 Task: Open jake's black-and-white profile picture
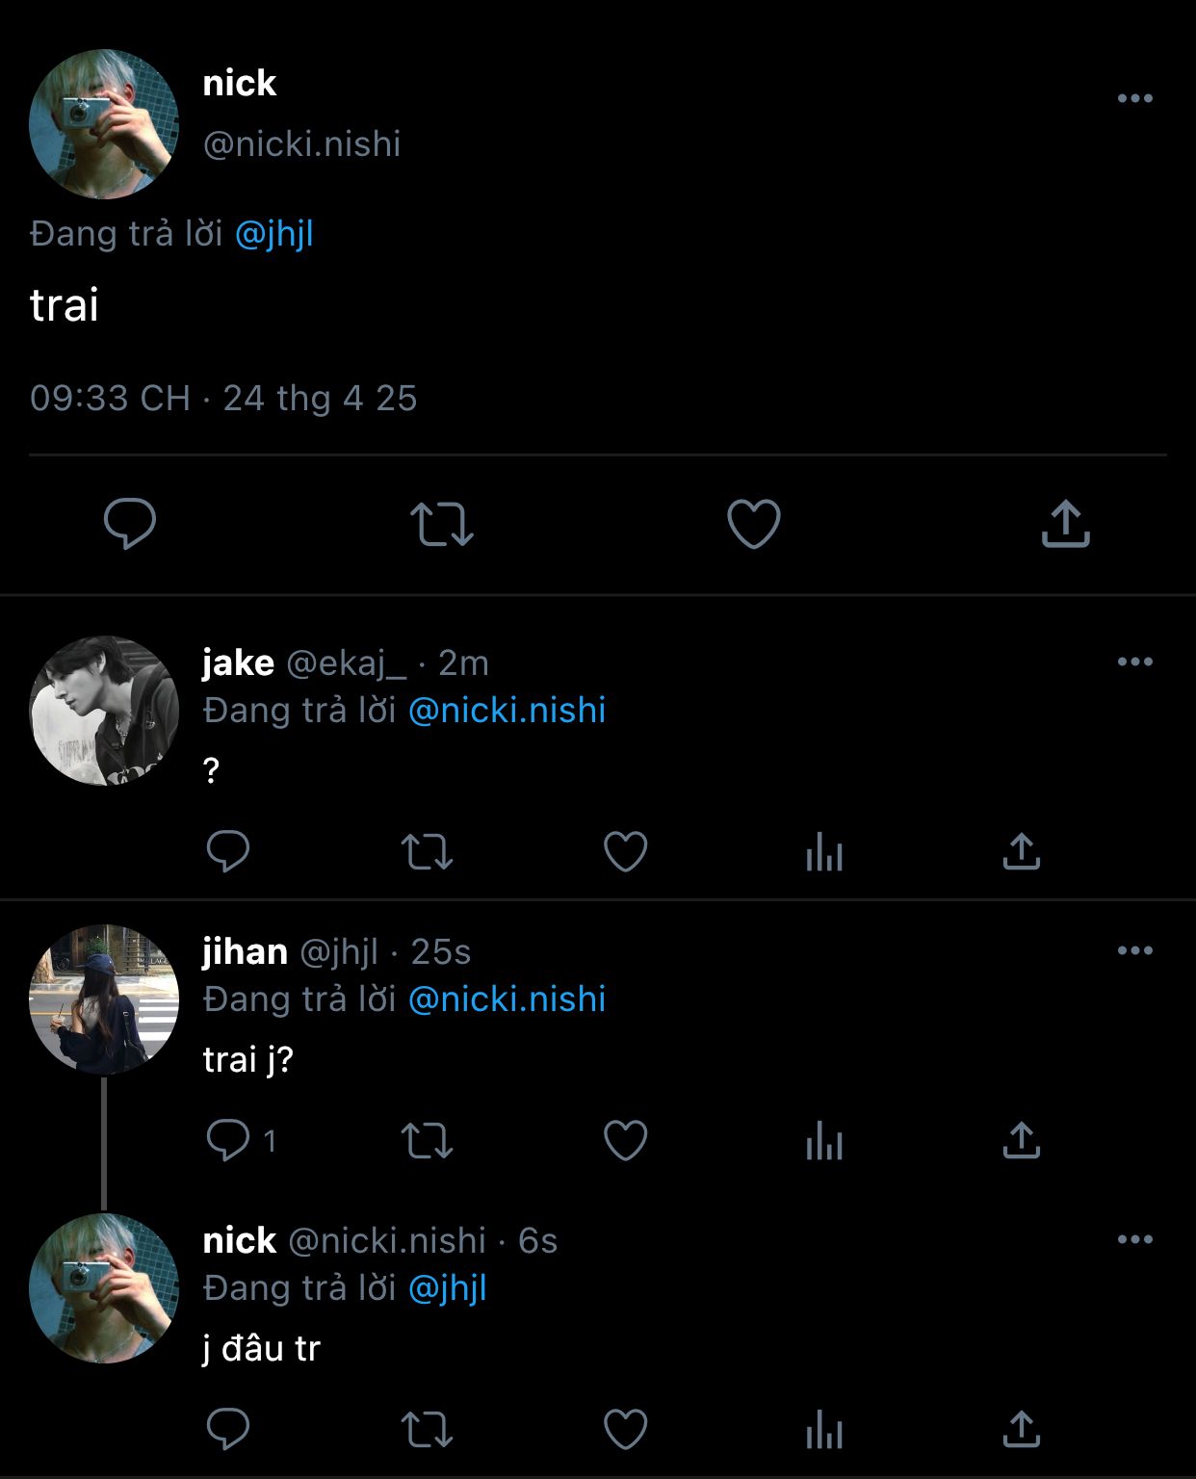point(104,711)
